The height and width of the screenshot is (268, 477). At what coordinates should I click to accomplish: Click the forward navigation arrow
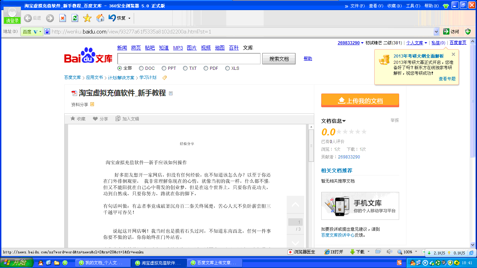[50, 18]
